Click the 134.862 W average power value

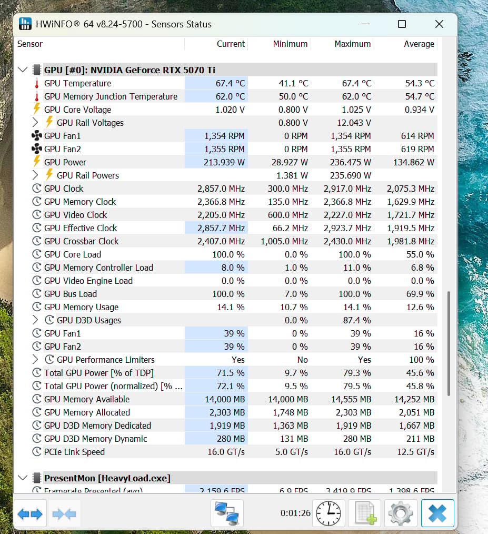[x=414, y=162]
